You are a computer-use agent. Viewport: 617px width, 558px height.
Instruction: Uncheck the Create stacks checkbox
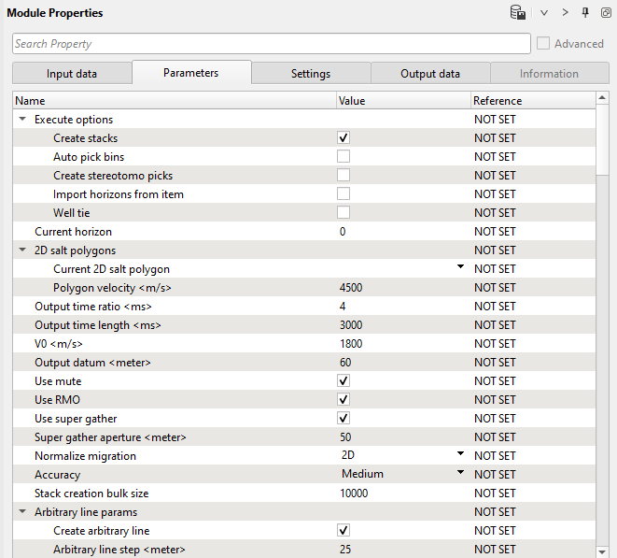click(x=344, y=138)
